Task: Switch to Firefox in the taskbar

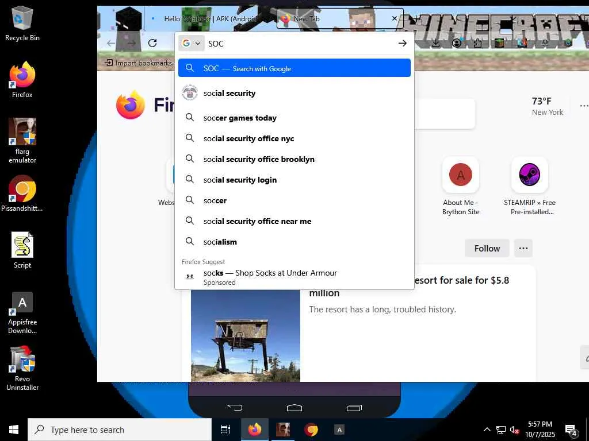Action: (x=254, y=430)
